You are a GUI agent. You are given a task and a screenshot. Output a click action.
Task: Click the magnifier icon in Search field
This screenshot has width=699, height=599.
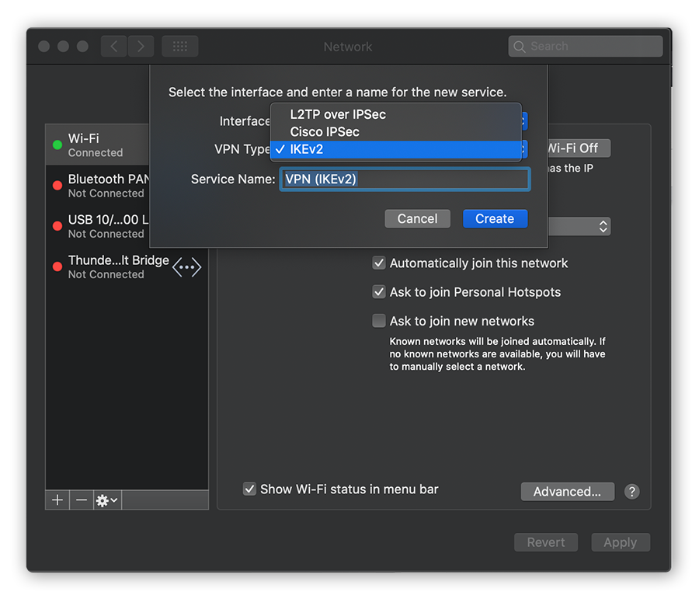pos(519,47)
